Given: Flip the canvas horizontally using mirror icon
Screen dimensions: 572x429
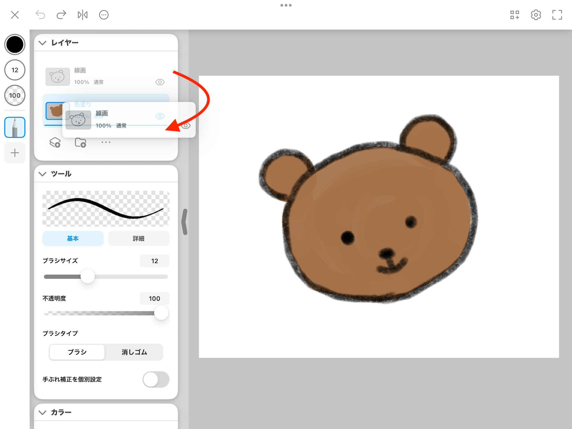Looking at the screenshot, I should (83, 15).
